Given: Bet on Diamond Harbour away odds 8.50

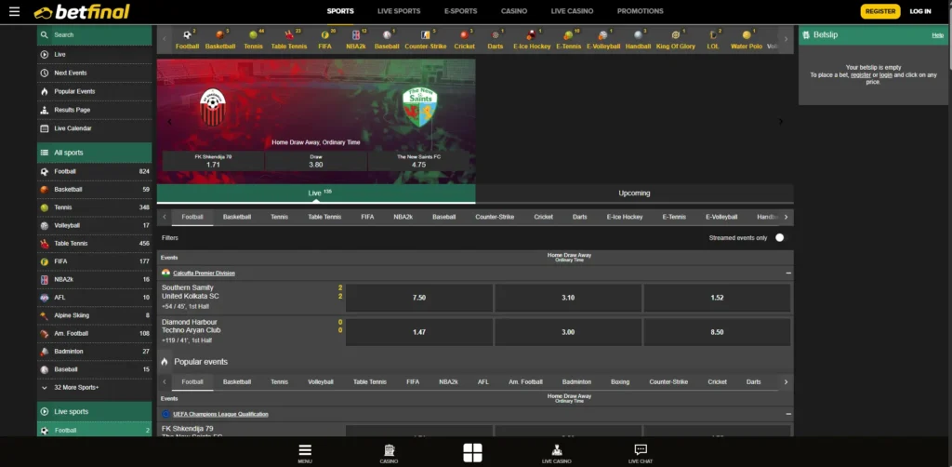Looking at the screenshot, I should (717, 332).
